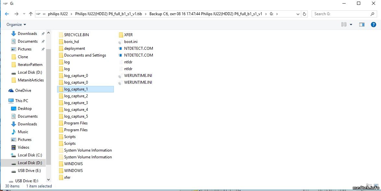Select the boot.ini file
The height and width of the screenshot is (191, 381).
pos(131,42)
